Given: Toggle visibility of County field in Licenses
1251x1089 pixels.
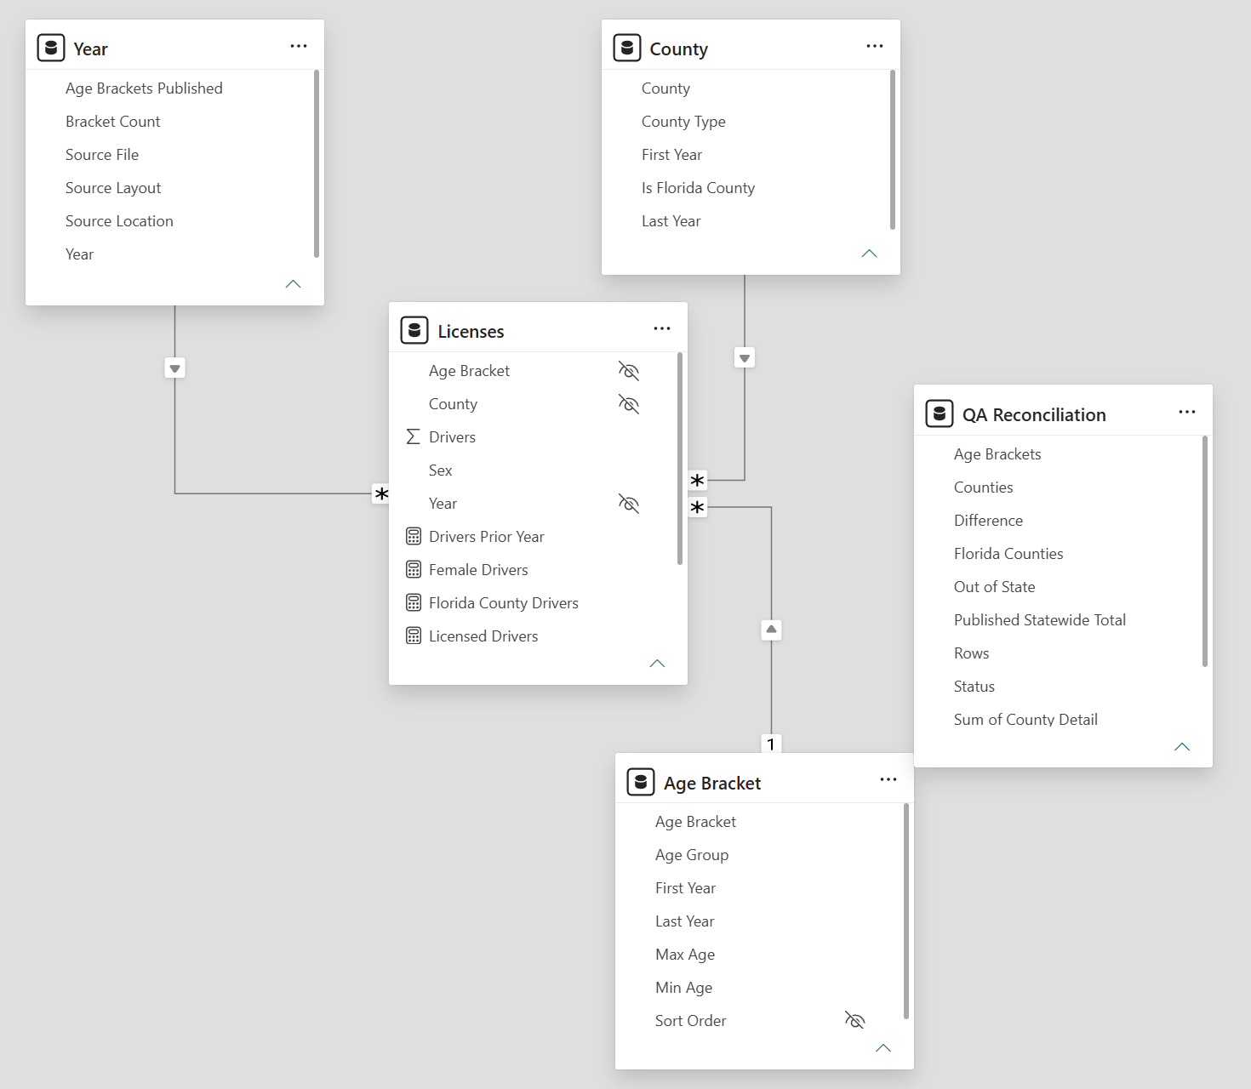Looking at the screenshot, I should click(x=628, y=404).
